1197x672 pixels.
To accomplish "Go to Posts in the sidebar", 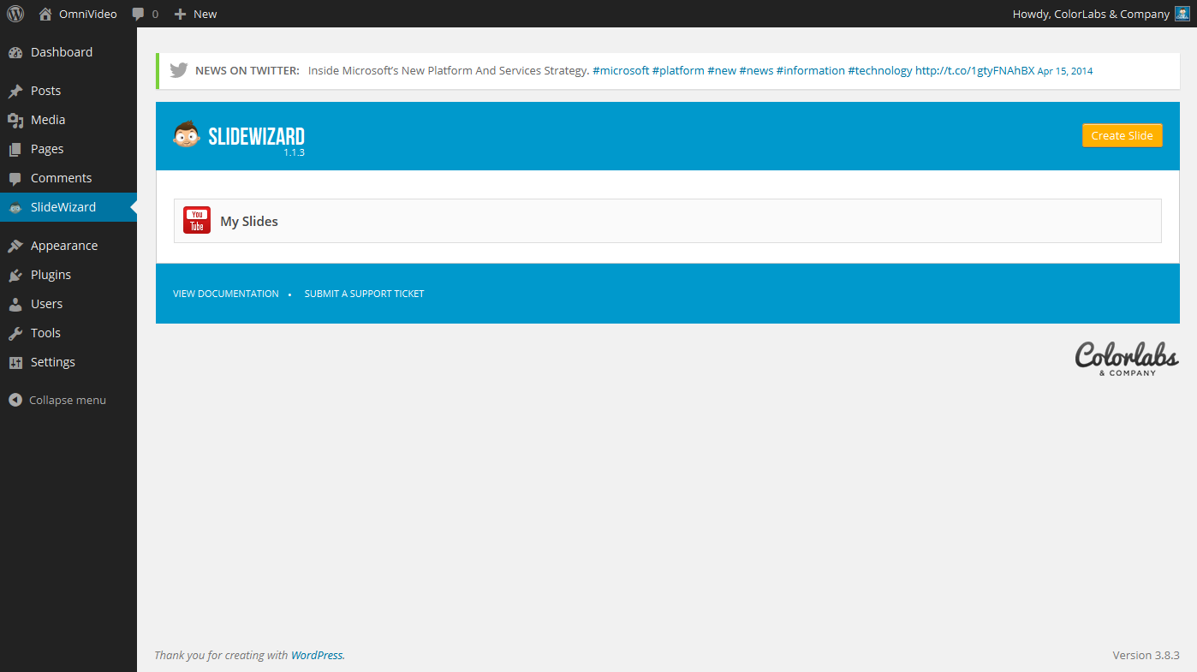I will (x=45, y=91).
